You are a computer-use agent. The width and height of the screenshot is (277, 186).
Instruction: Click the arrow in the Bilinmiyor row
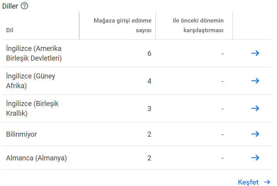(255, 134)
